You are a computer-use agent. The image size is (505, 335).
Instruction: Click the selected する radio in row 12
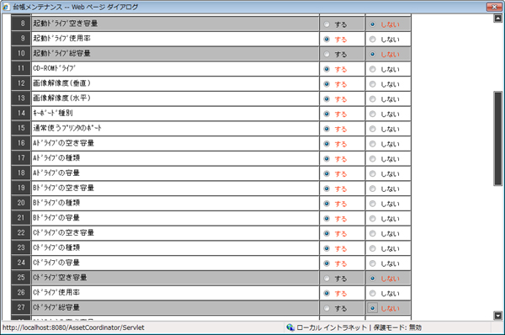[x=327, y=84]
